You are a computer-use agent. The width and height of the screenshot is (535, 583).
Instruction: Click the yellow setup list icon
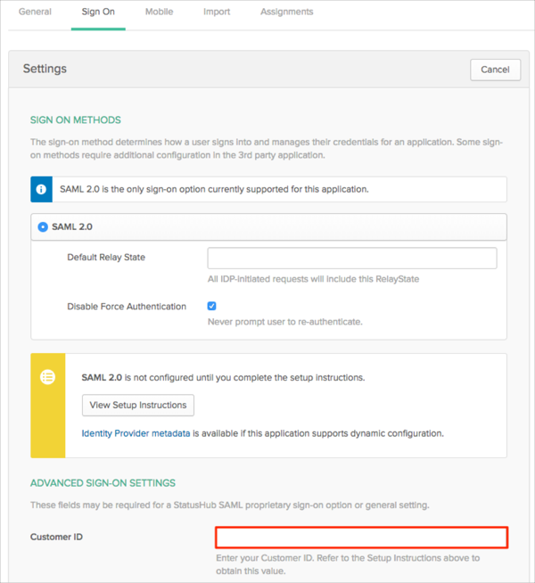(47, 378)
